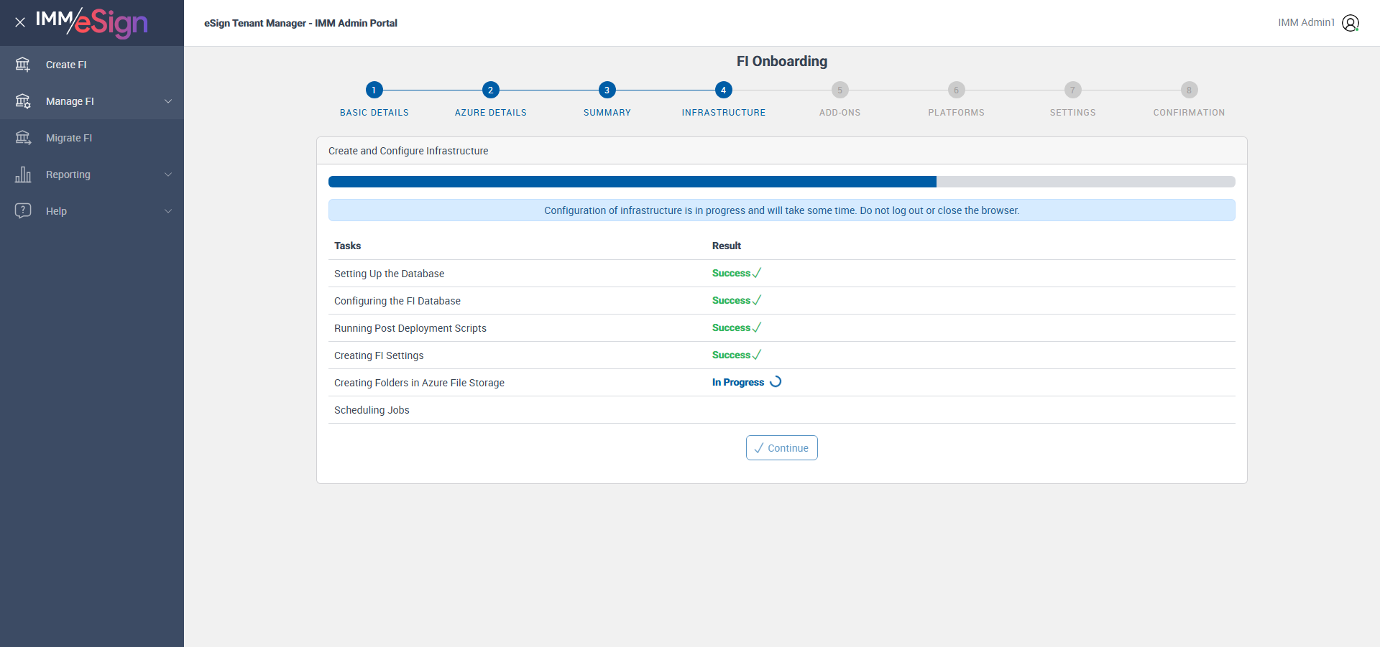This screenshot has height=647, width=1380.
Task: Click the Creating Folders in Azure File Storage task
Action: click(419, 383)
